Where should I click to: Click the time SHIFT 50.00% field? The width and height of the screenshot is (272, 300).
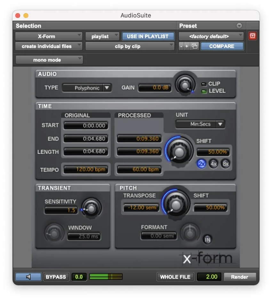pyautogui.click(x=213, y=152)
